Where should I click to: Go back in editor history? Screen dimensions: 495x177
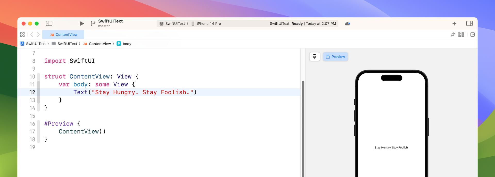32,35
